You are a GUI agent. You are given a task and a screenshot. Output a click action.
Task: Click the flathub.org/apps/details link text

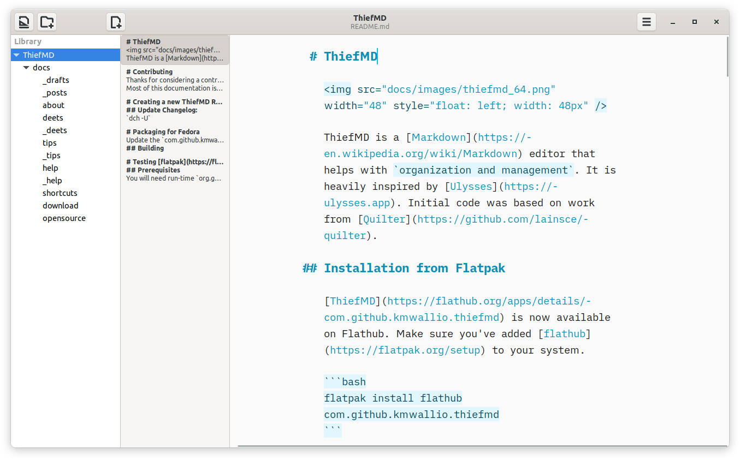tap(489, 301)
